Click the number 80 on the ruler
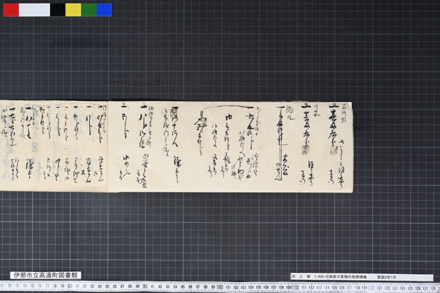Viewport: 440px width, 293px height. coord(70,286)
